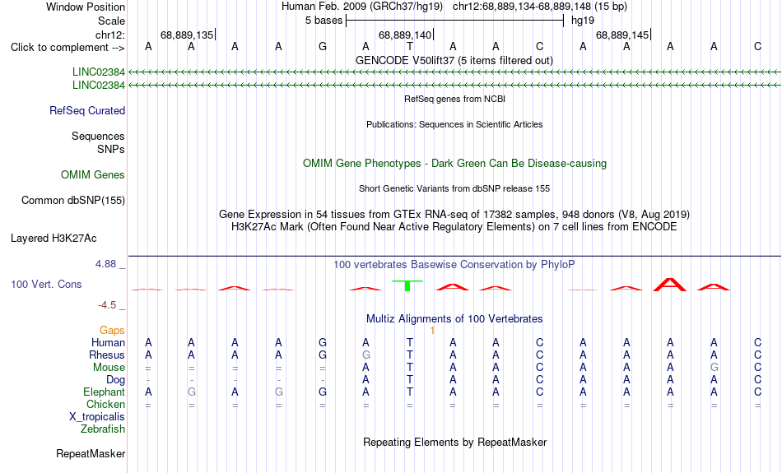
Task: Click 'Repeating Elements by RepeatMasker' title
Action: pyautogui.click(x=454, y=443)
